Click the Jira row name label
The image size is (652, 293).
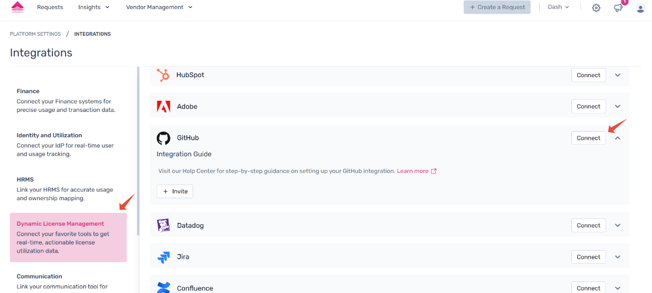(x=183, y=257)
